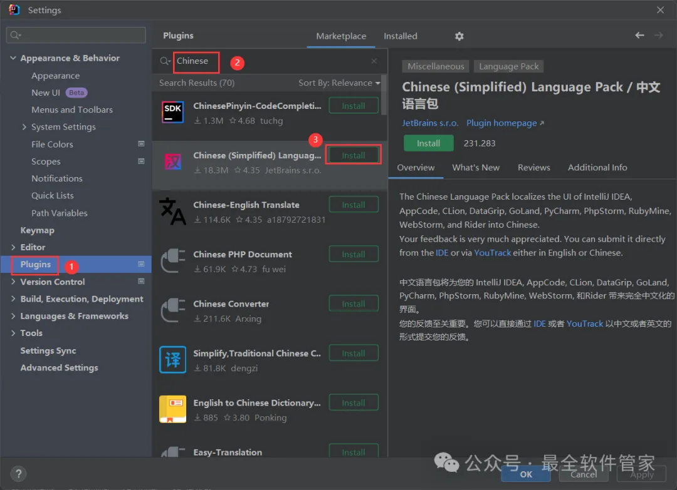This screenshot has height=490, width=677.
Task: Open the Additional Info tab
Action: pos(597,168)
